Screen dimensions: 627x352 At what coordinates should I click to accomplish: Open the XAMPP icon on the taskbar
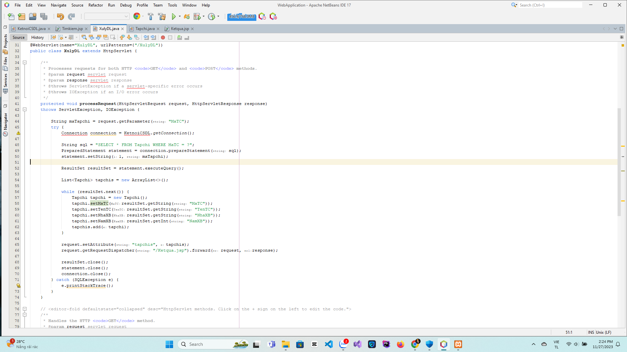pyautogui.click(x=458, y=344)
